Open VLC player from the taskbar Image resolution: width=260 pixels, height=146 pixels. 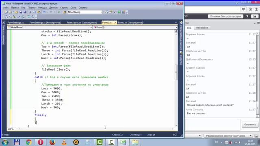pos(64,142)
